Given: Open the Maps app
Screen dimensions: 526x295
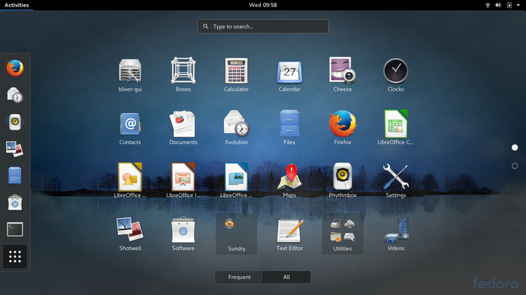Looking at the screenshot, I should 290,181.
